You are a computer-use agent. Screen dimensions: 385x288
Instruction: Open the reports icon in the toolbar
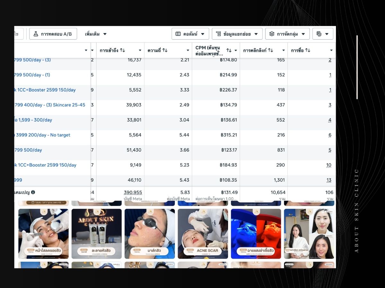pos(319,34)
